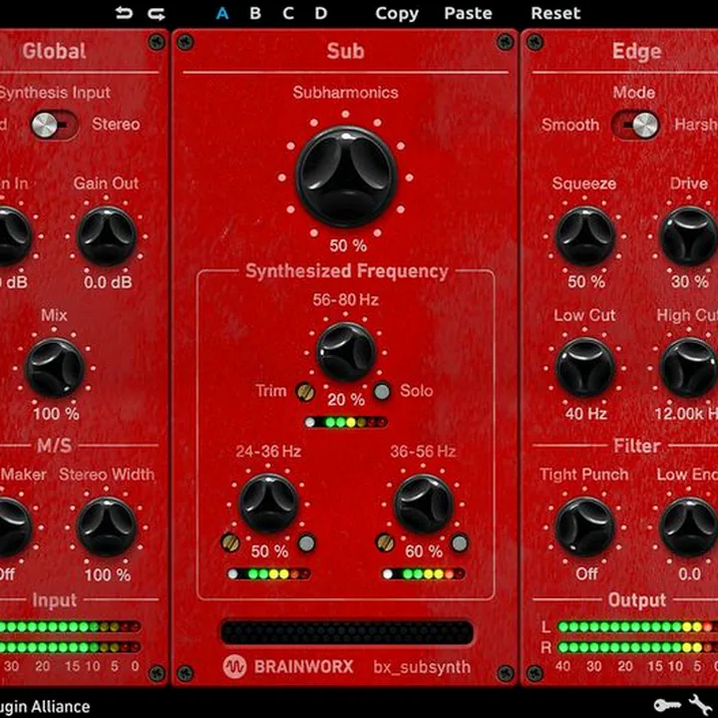Toggle the Edge Mode Smooth/Harsh switch
The image size is (718, 718).
click(x=635, y=125)
